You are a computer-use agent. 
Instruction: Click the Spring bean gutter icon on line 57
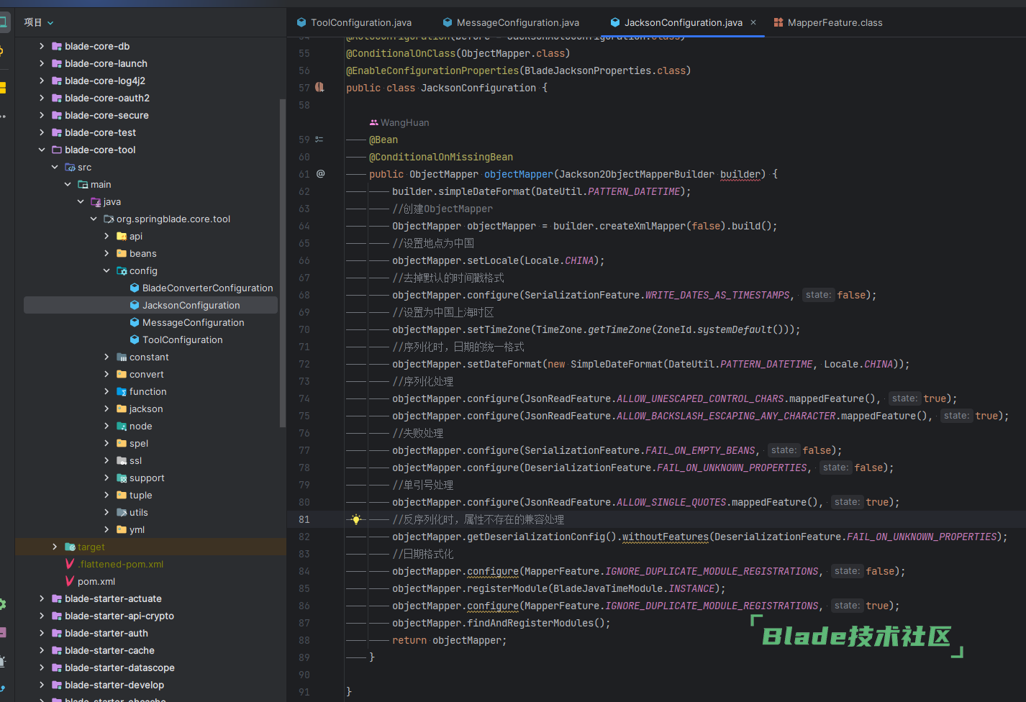pyautogui.click(x=319, y=88)
